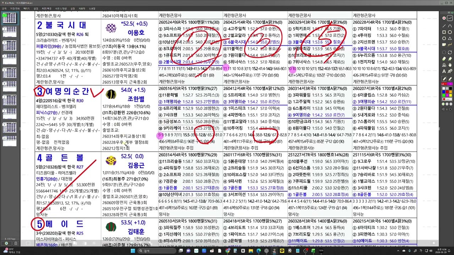Viewport: 454px width, 255px height.
Task: Select the hexagon shape tool
Action: 444,38
